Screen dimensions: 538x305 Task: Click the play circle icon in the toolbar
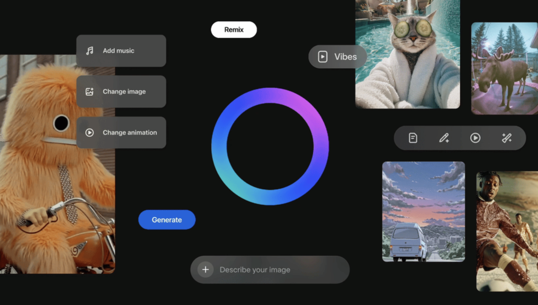(x=475, y=137)
